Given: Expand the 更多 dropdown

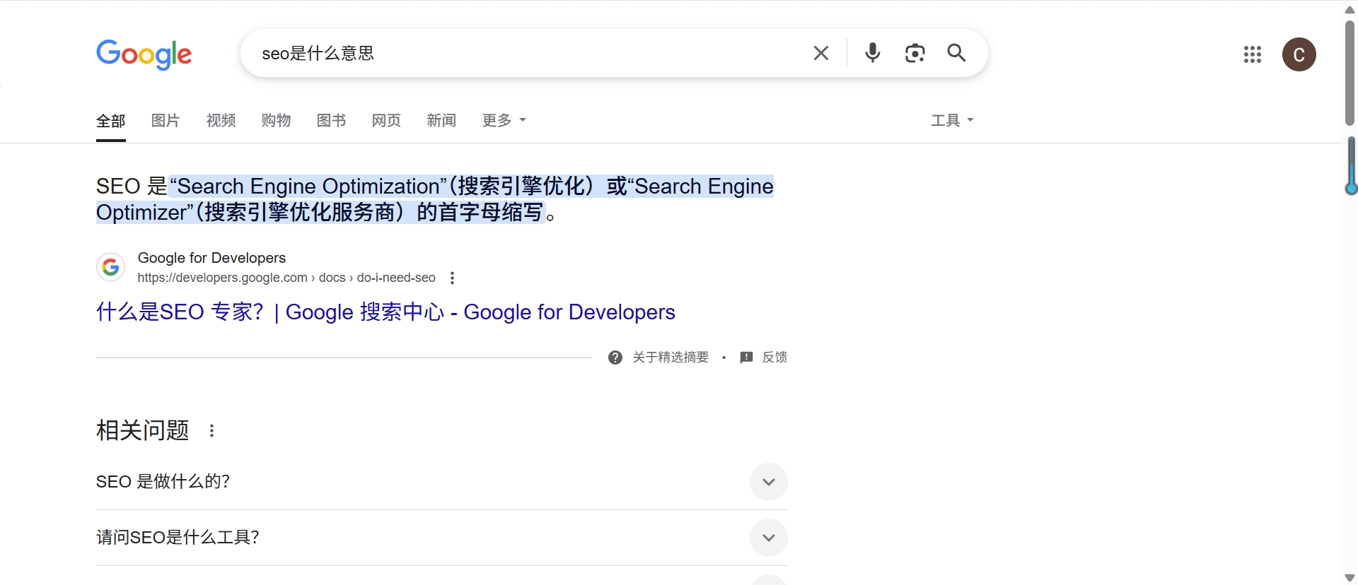Looking at the screenshot, I should pyautogui.click(x=504, y=120).
